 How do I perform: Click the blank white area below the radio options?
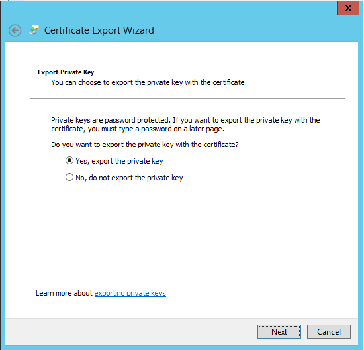pyautogui.click(x=181, y=233)
